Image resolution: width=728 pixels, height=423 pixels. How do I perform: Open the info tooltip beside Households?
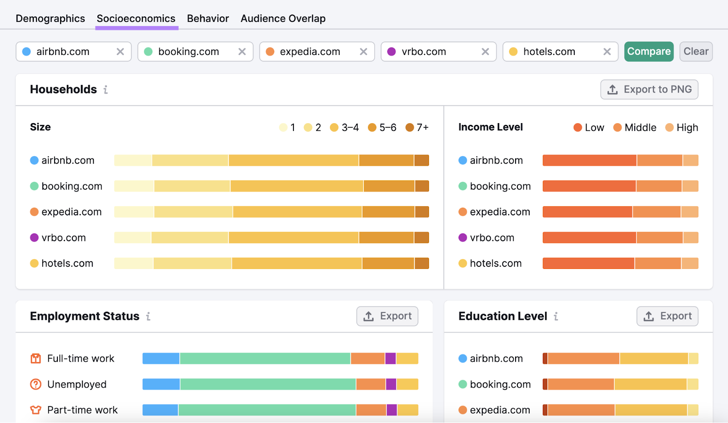105,90
